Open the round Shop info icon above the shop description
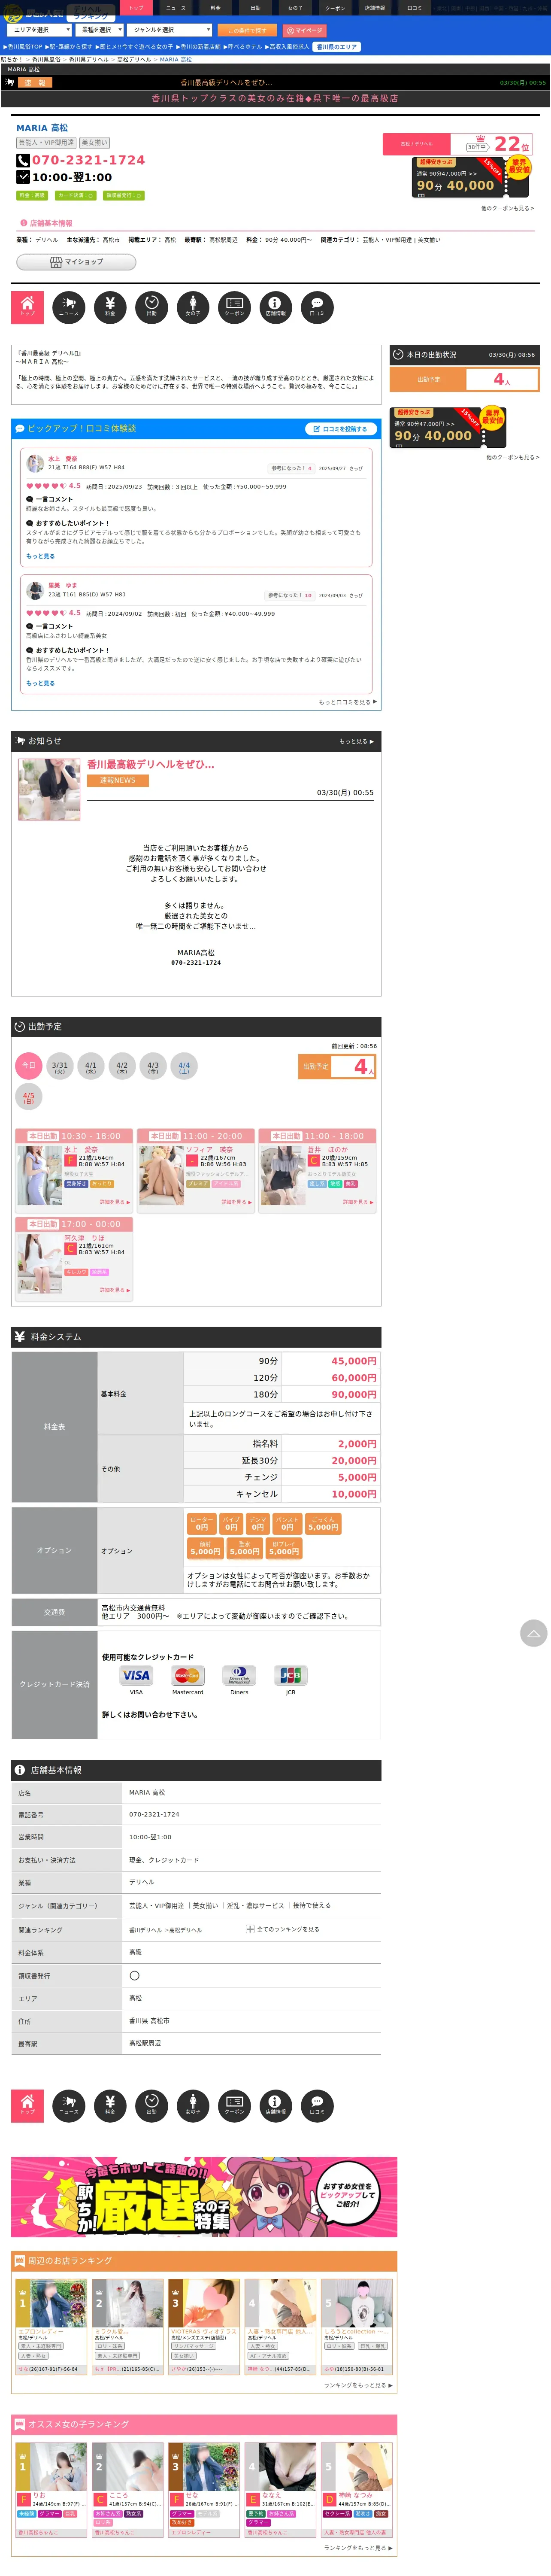 (x=275, y=307)
